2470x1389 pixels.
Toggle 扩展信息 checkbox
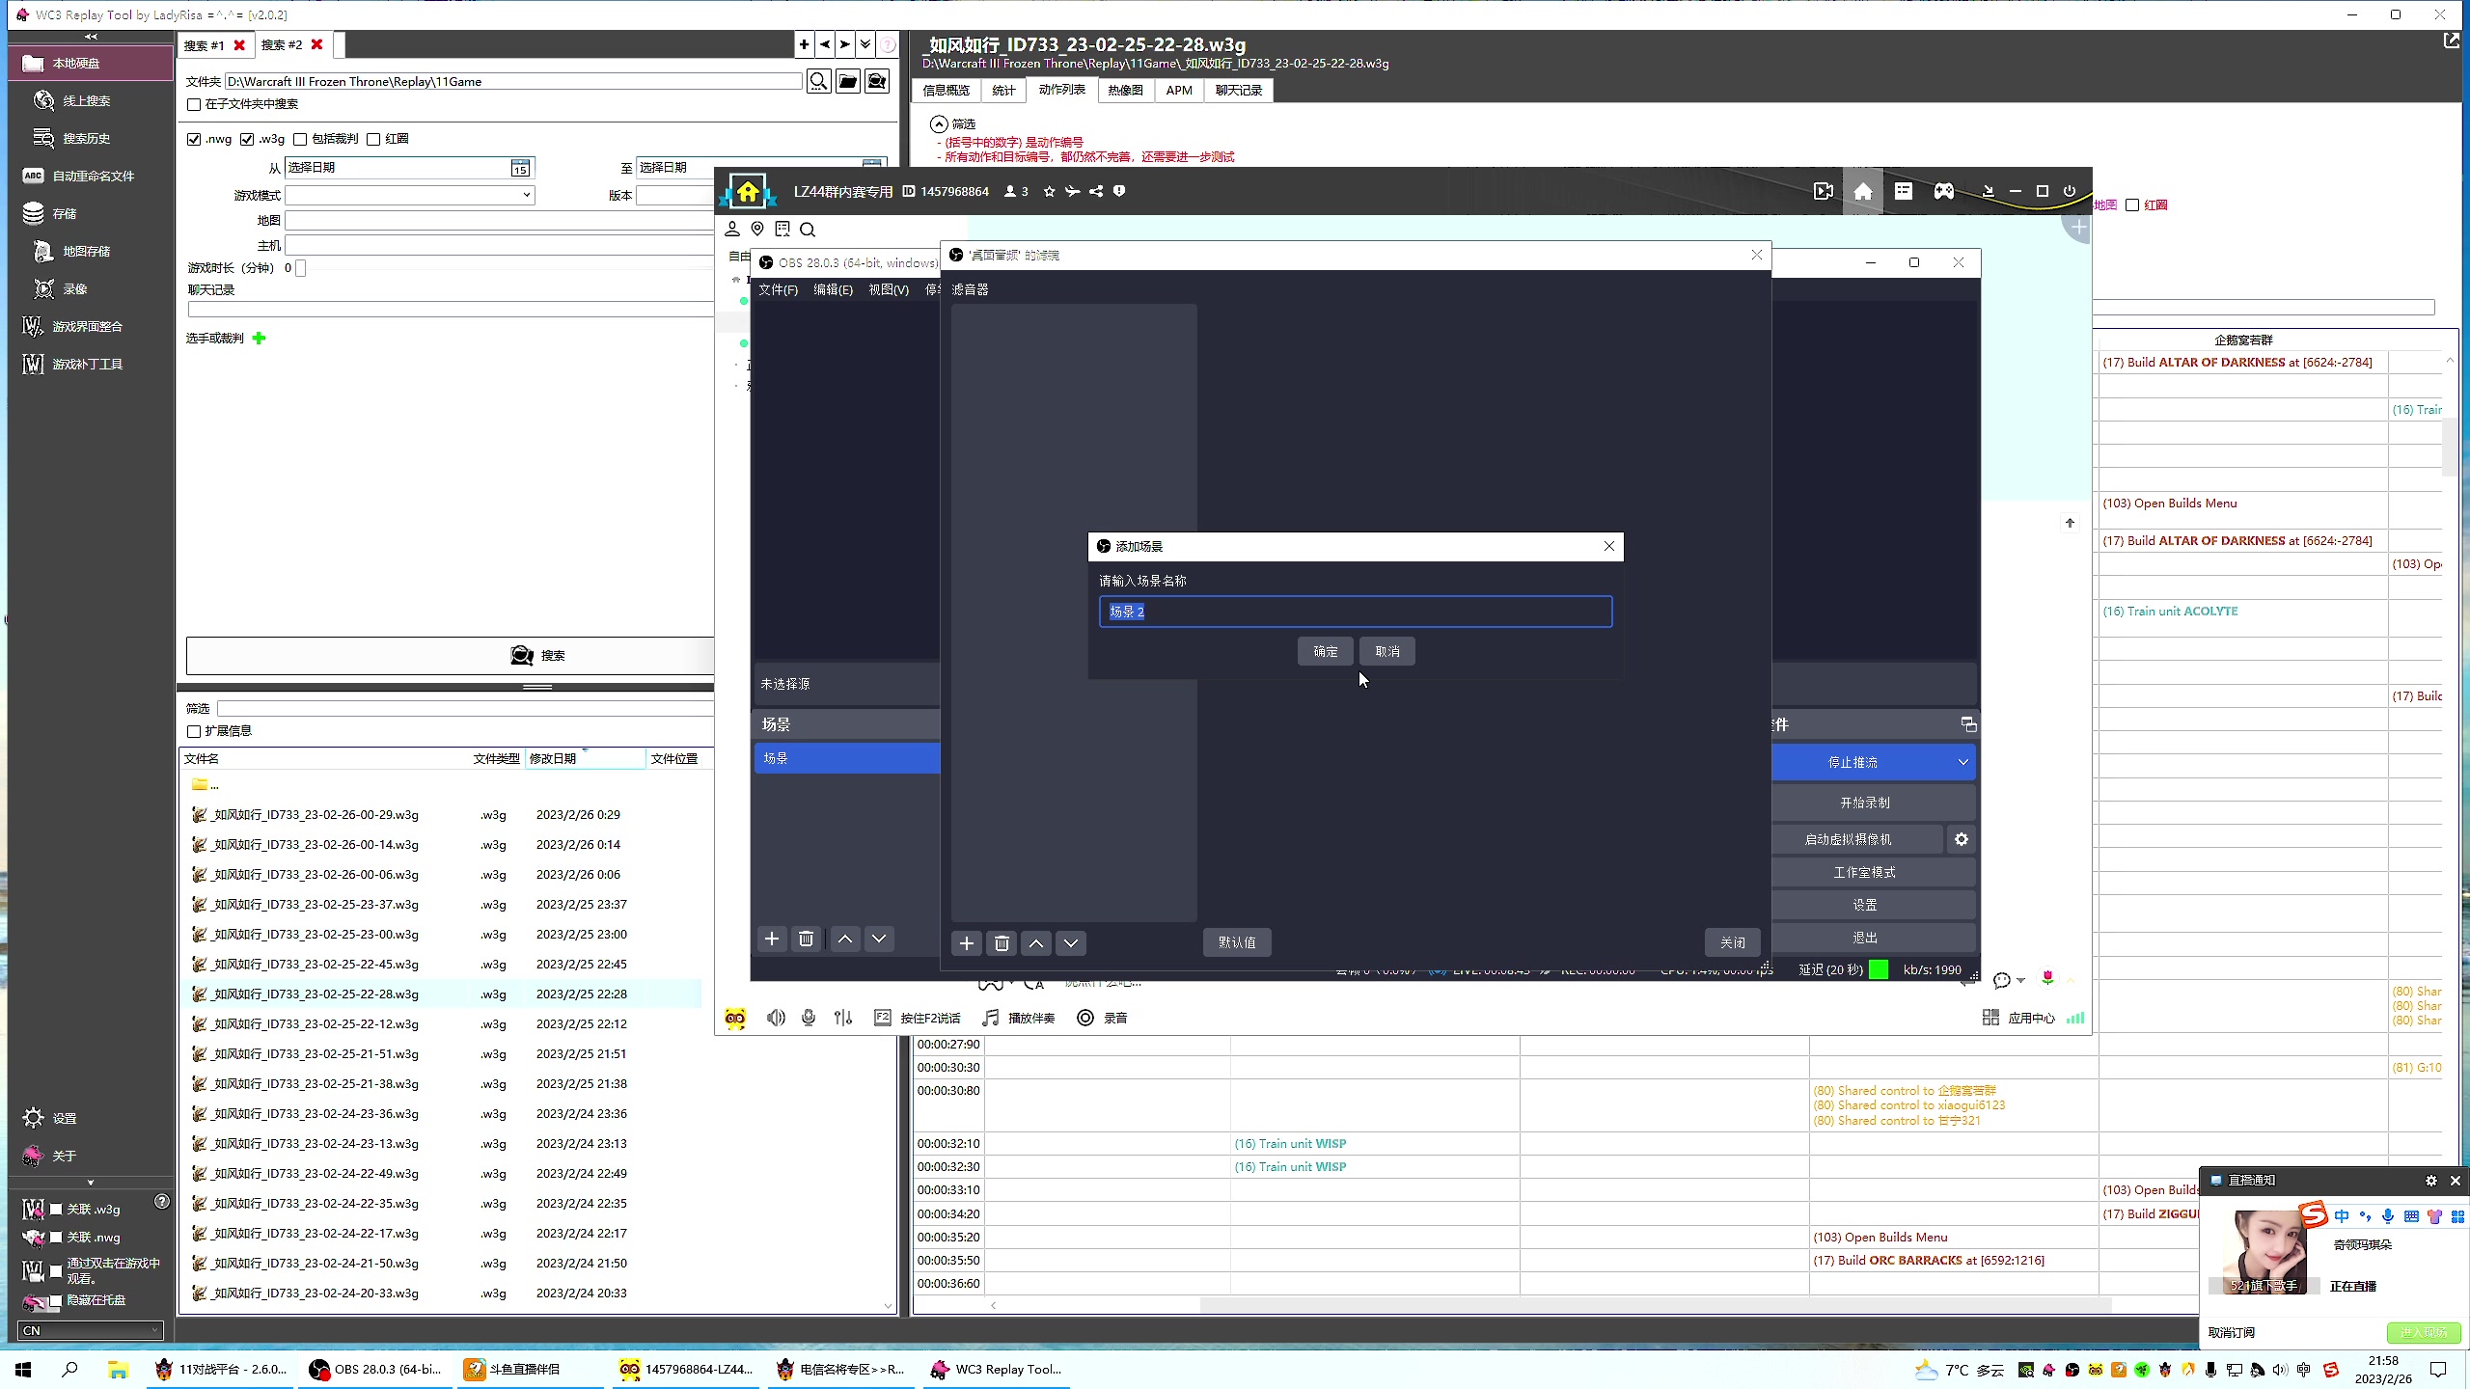click(194, 731)
